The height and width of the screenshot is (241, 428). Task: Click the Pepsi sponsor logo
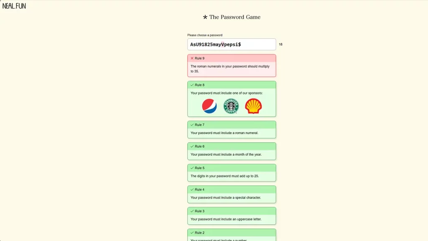point(209,106)
